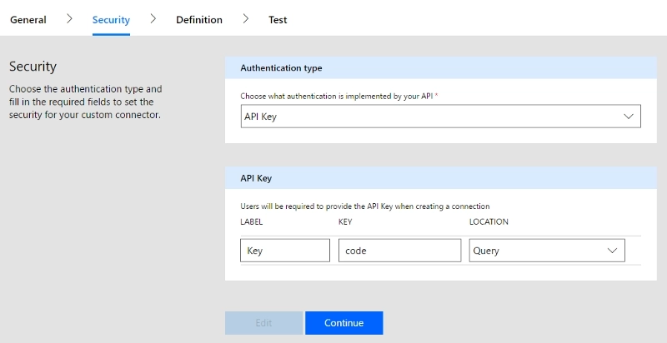Image resolution: width=667 pixels, height=343 pixels.
Task: Select the Security tab
Action: (x=111, y=20)
